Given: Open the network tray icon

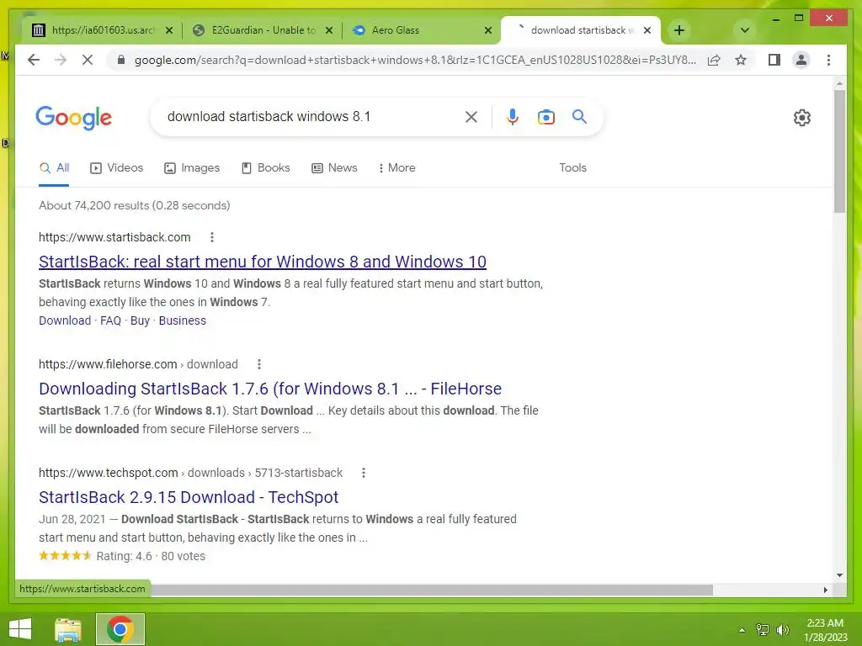Looking at the screenshot, I should click(x=763, y=630).
